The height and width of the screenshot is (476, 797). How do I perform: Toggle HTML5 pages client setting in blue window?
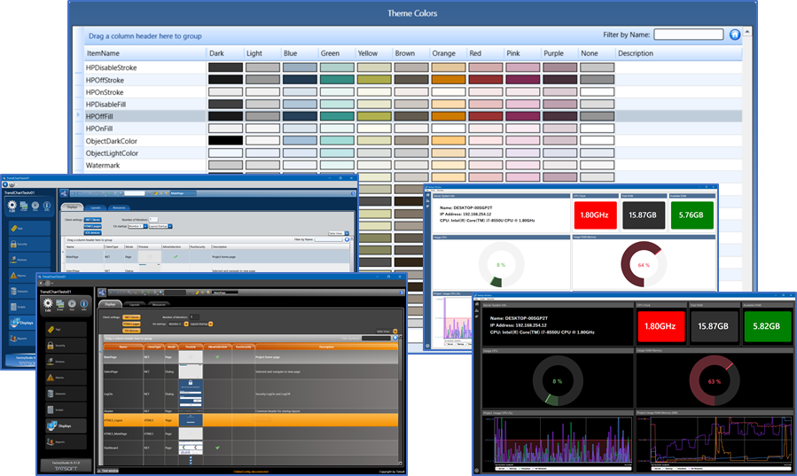(93, 226)
